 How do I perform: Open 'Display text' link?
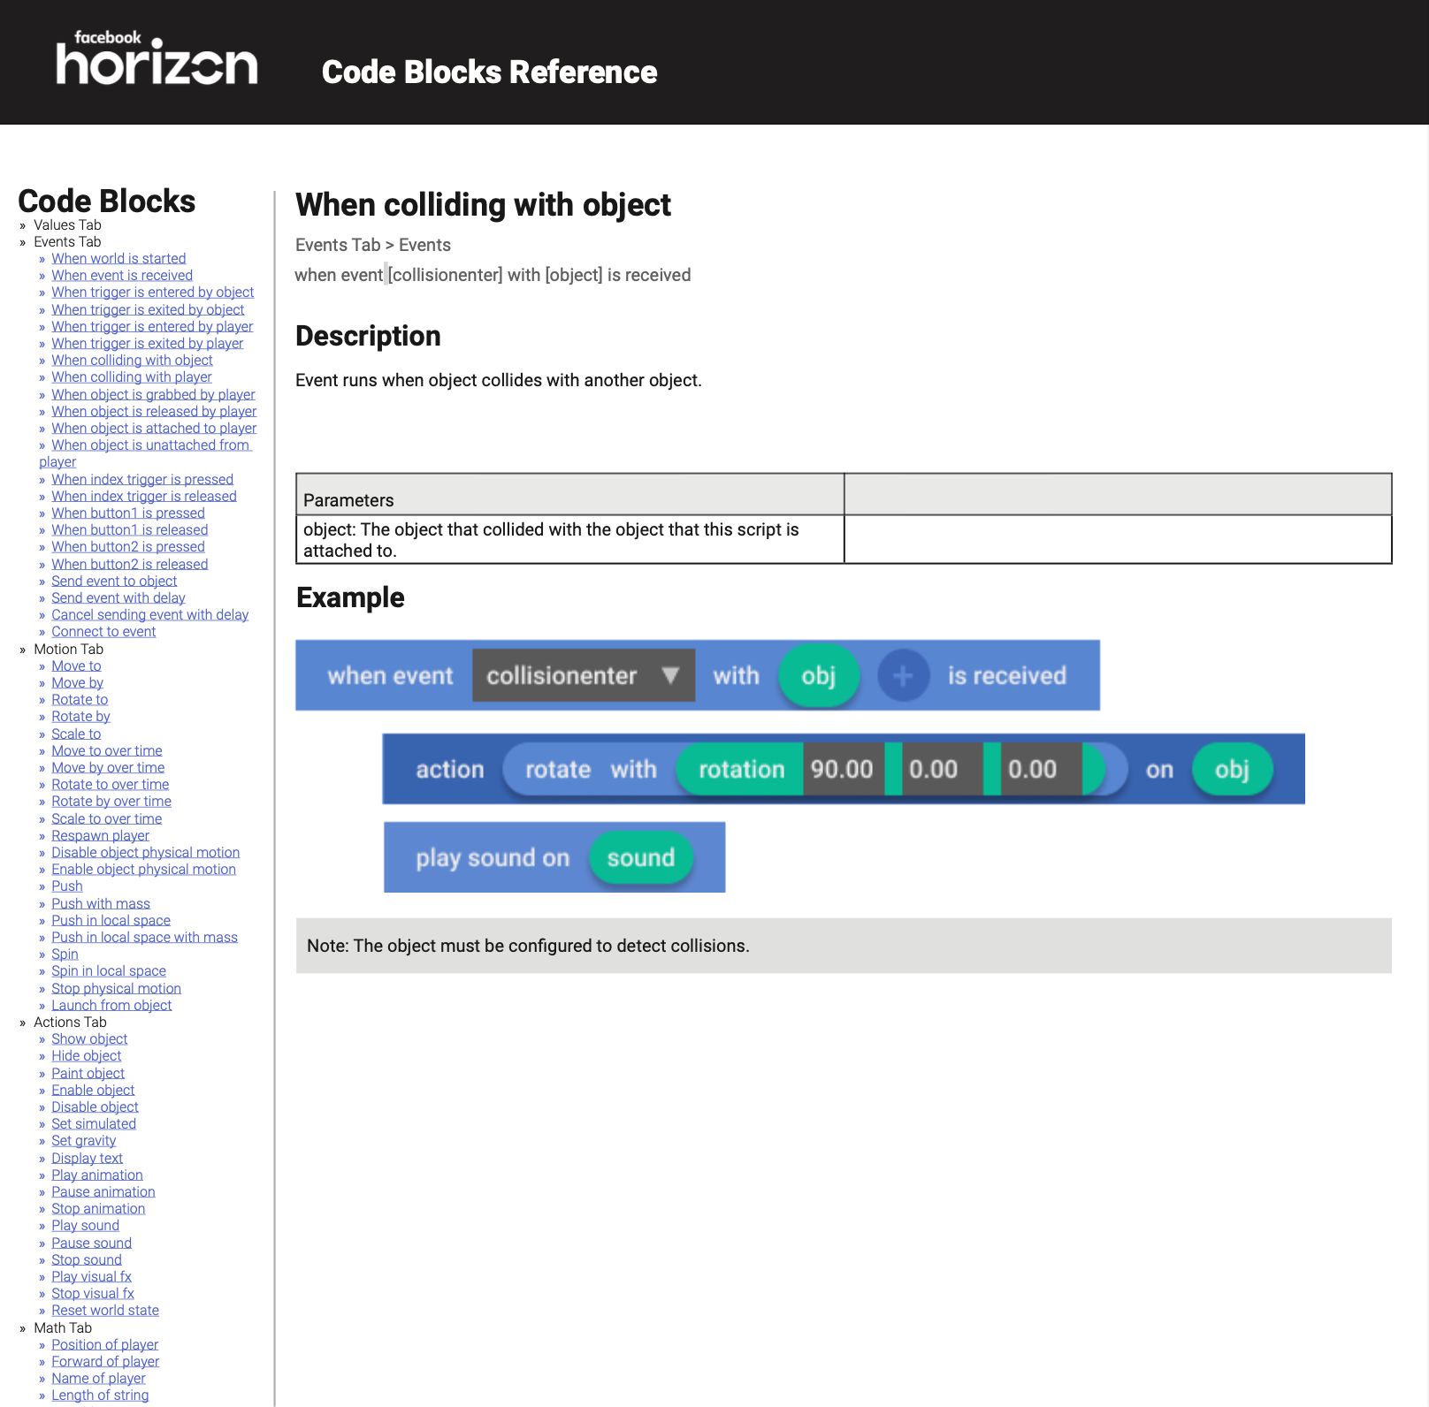[87, 1158]
